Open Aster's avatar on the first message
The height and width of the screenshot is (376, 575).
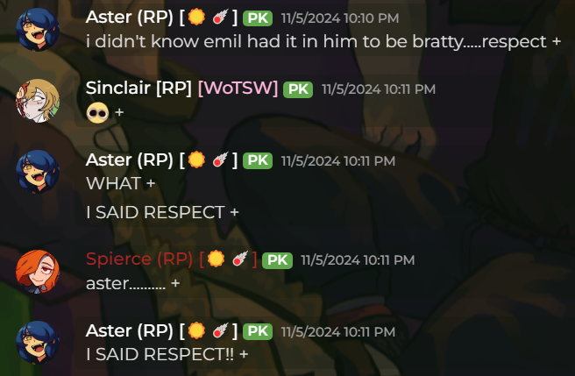coord(38,29)
